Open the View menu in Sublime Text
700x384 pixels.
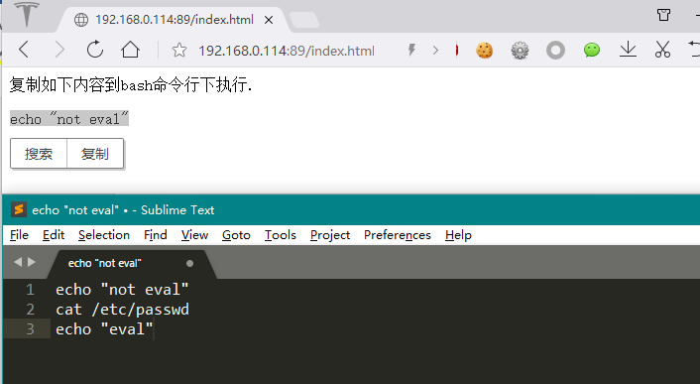[194, 235]
